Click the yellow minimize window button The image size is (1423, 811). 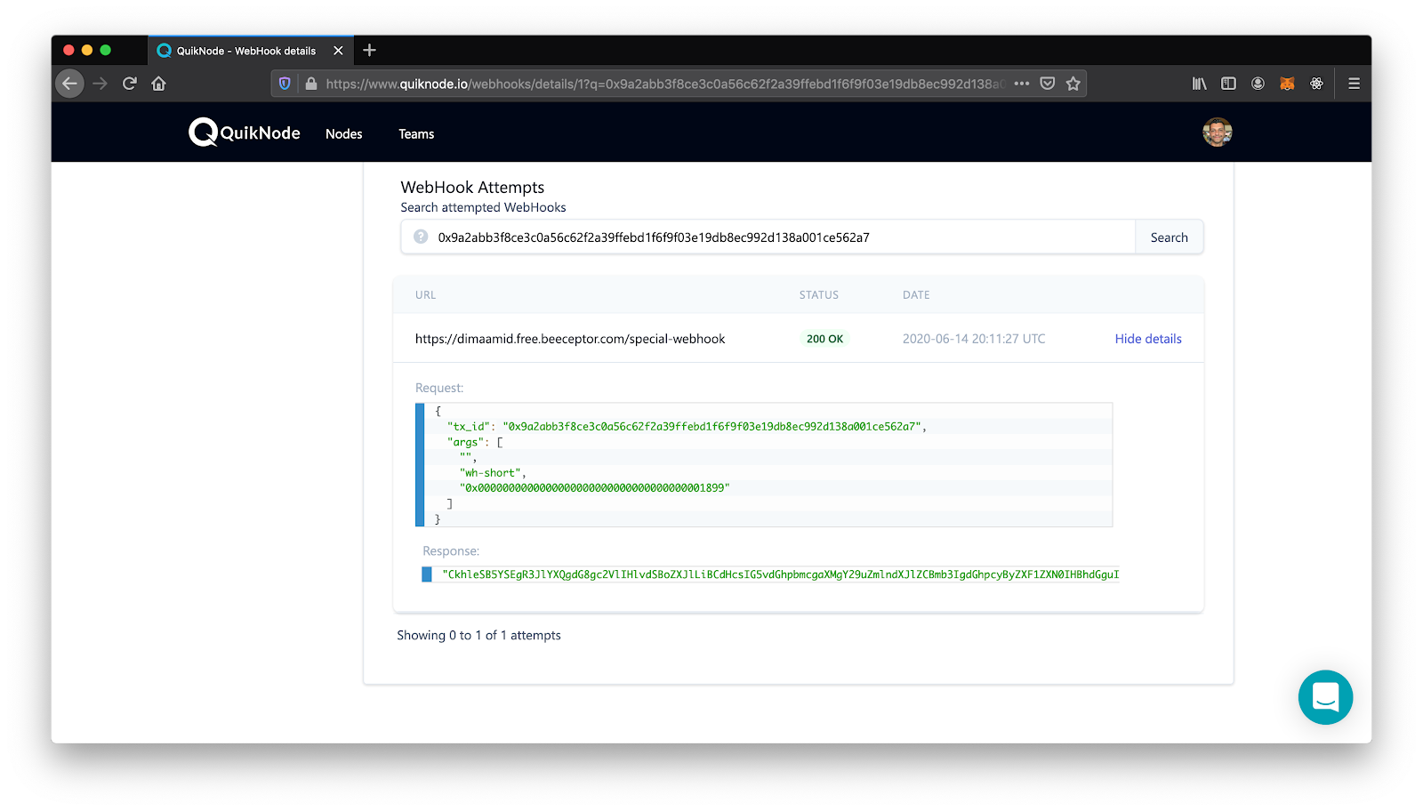pyautogui.click(x=87, y=50)
